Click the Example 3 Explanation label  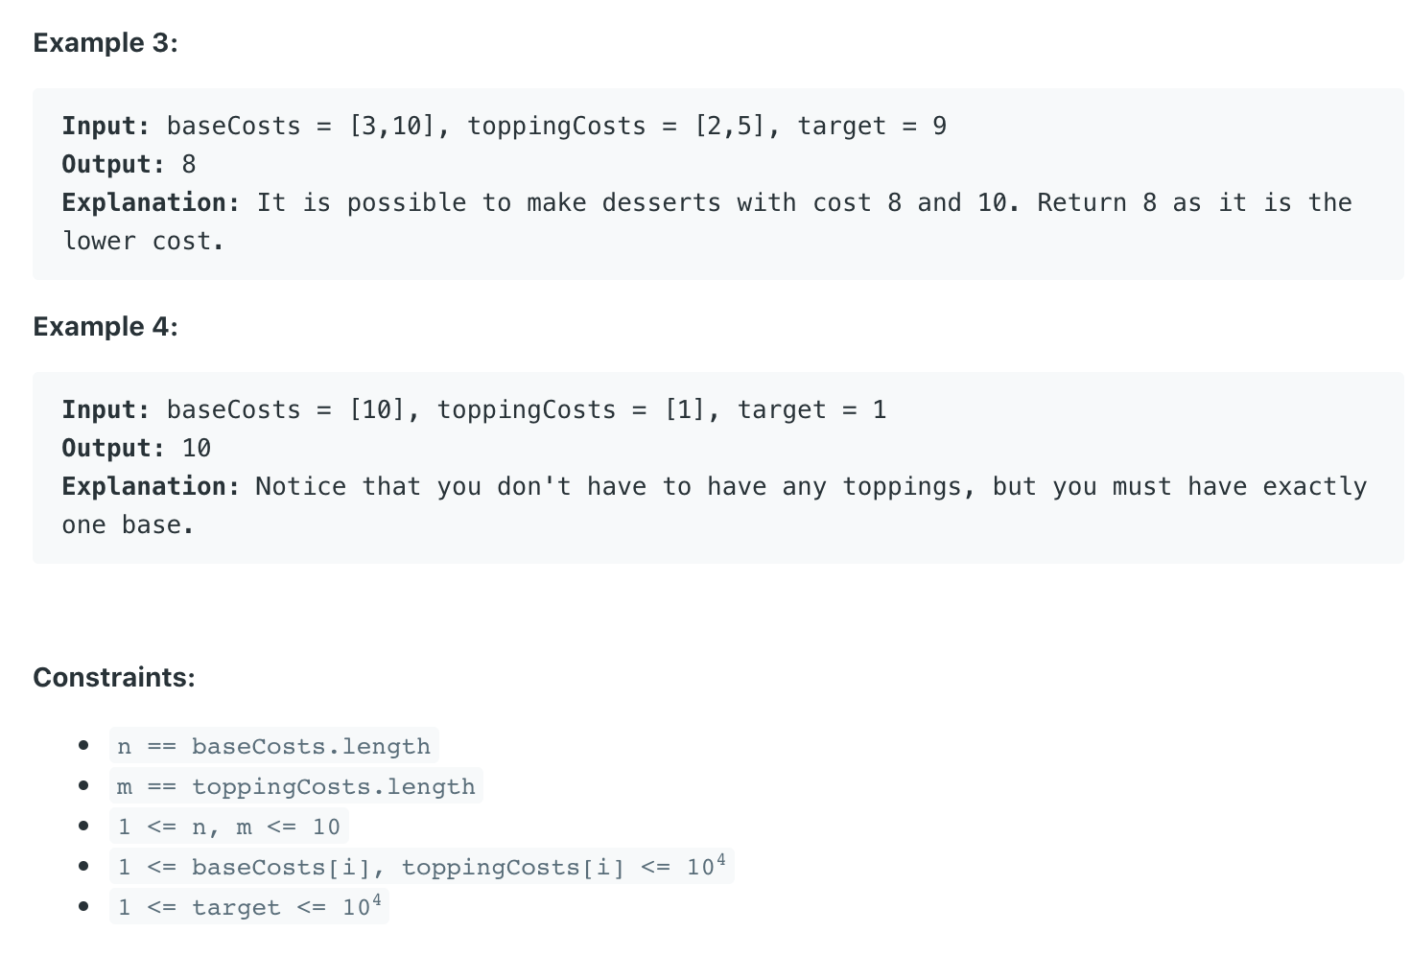pyautogui.click(x=151, y=202)
